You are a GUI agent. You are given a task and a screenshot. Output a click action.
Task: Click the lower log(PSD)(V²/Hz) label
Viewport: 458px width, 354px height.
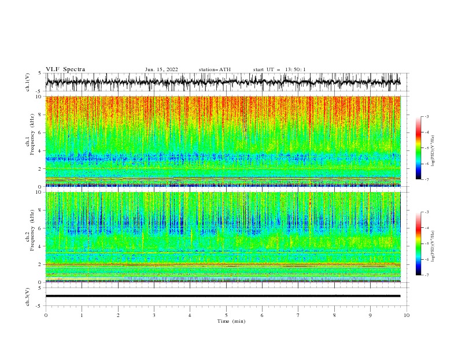[433, 246]
